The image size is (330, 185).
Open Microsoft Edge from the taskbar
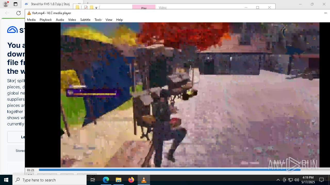pos(106,180)
